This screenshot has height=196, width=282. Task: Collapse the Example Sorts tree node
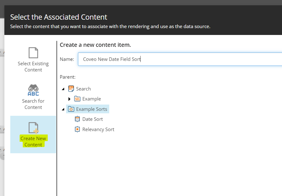63,109
